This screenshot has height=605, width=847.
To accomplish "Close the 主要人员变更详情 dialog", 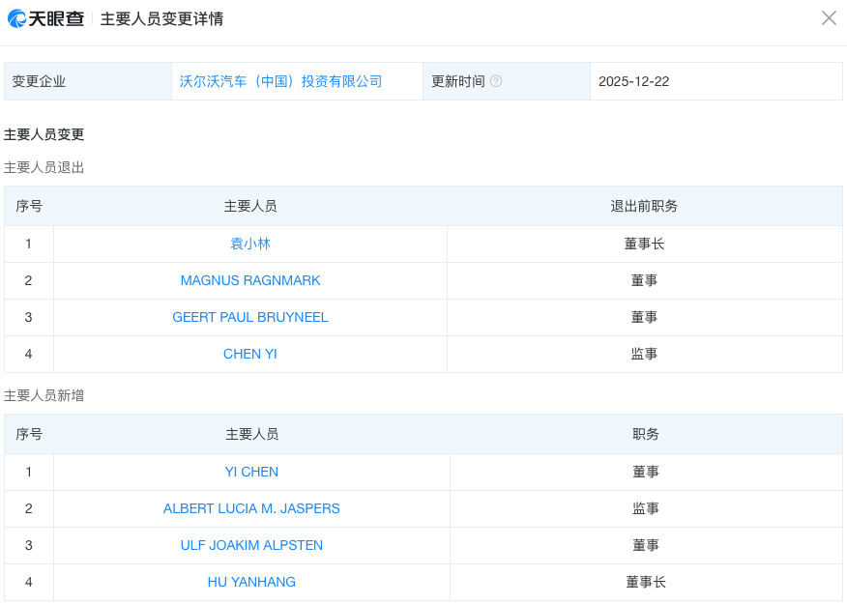I will pos(829,18).
